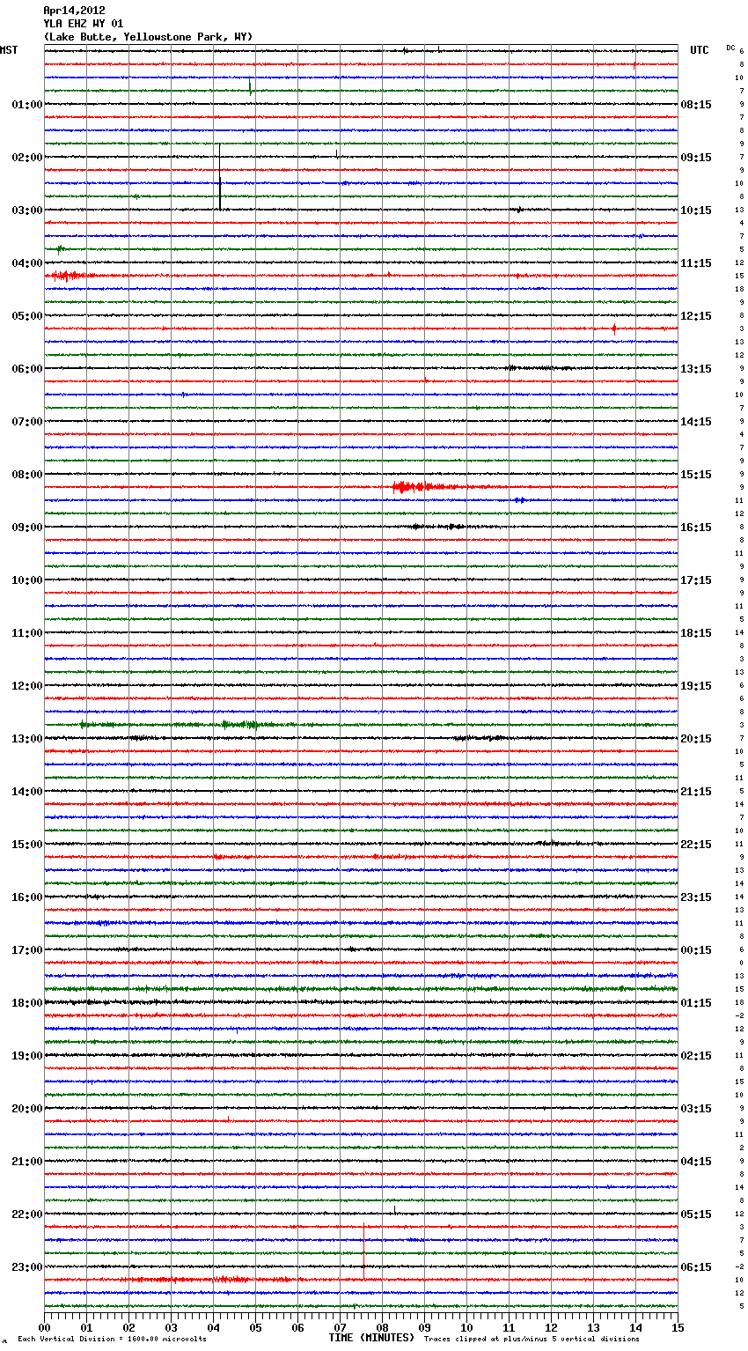This screenshot has width=748, height=1351.
Task: Select the "18:00" MST hour label
Action: click(27, 1003)
